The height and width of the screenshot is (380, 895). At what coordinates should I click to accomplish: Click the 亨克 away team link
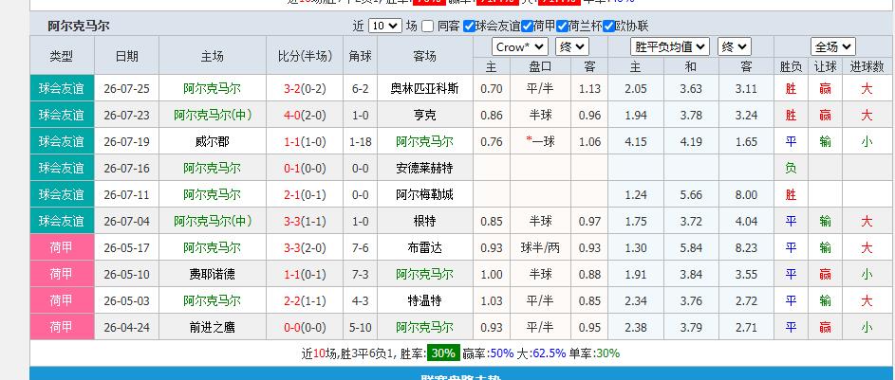pos(424,115)
